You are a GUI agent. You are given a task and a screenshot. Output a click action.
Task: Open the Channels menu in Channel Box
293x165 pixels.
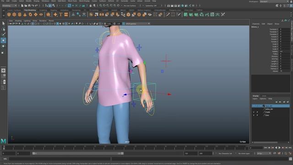[x=255, y=24]
